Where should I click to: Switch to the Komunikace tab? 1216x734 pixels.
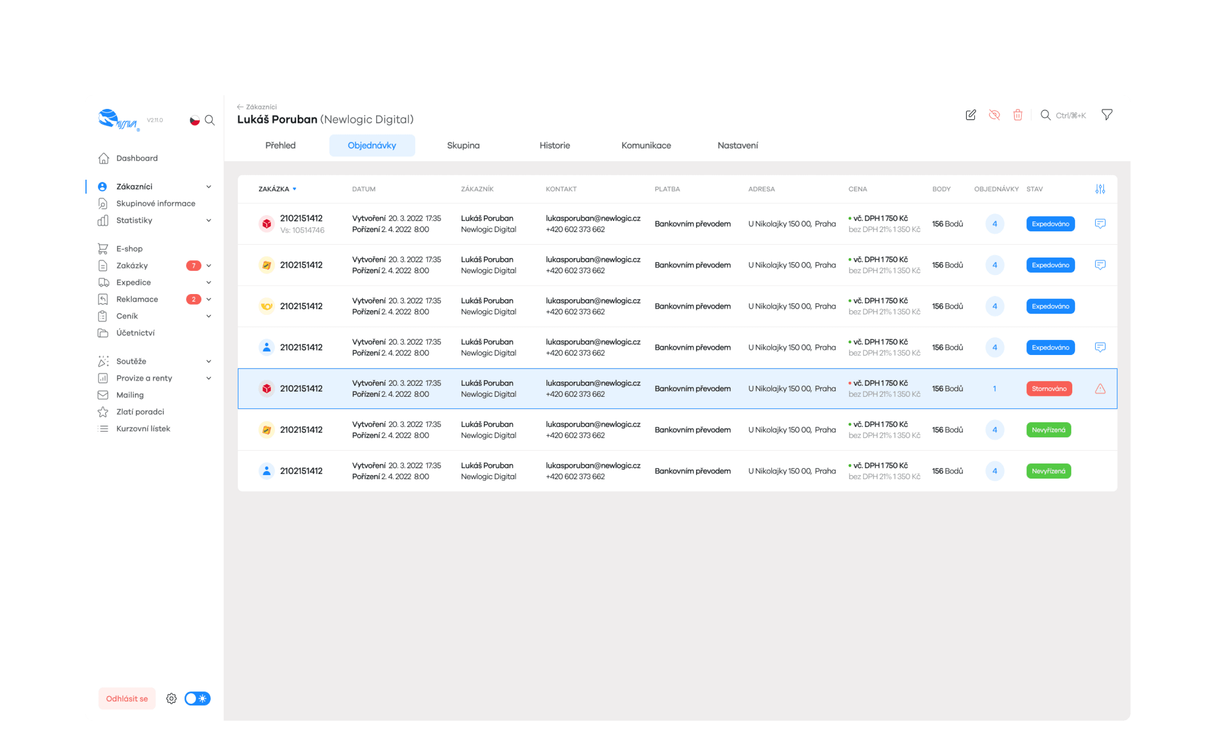click(645, 145)
